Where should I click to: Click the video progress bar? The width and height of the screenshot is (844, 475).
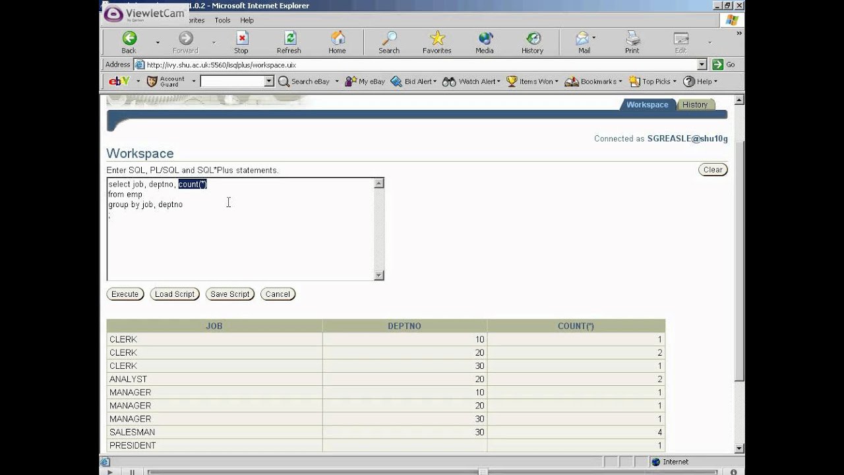432,472
